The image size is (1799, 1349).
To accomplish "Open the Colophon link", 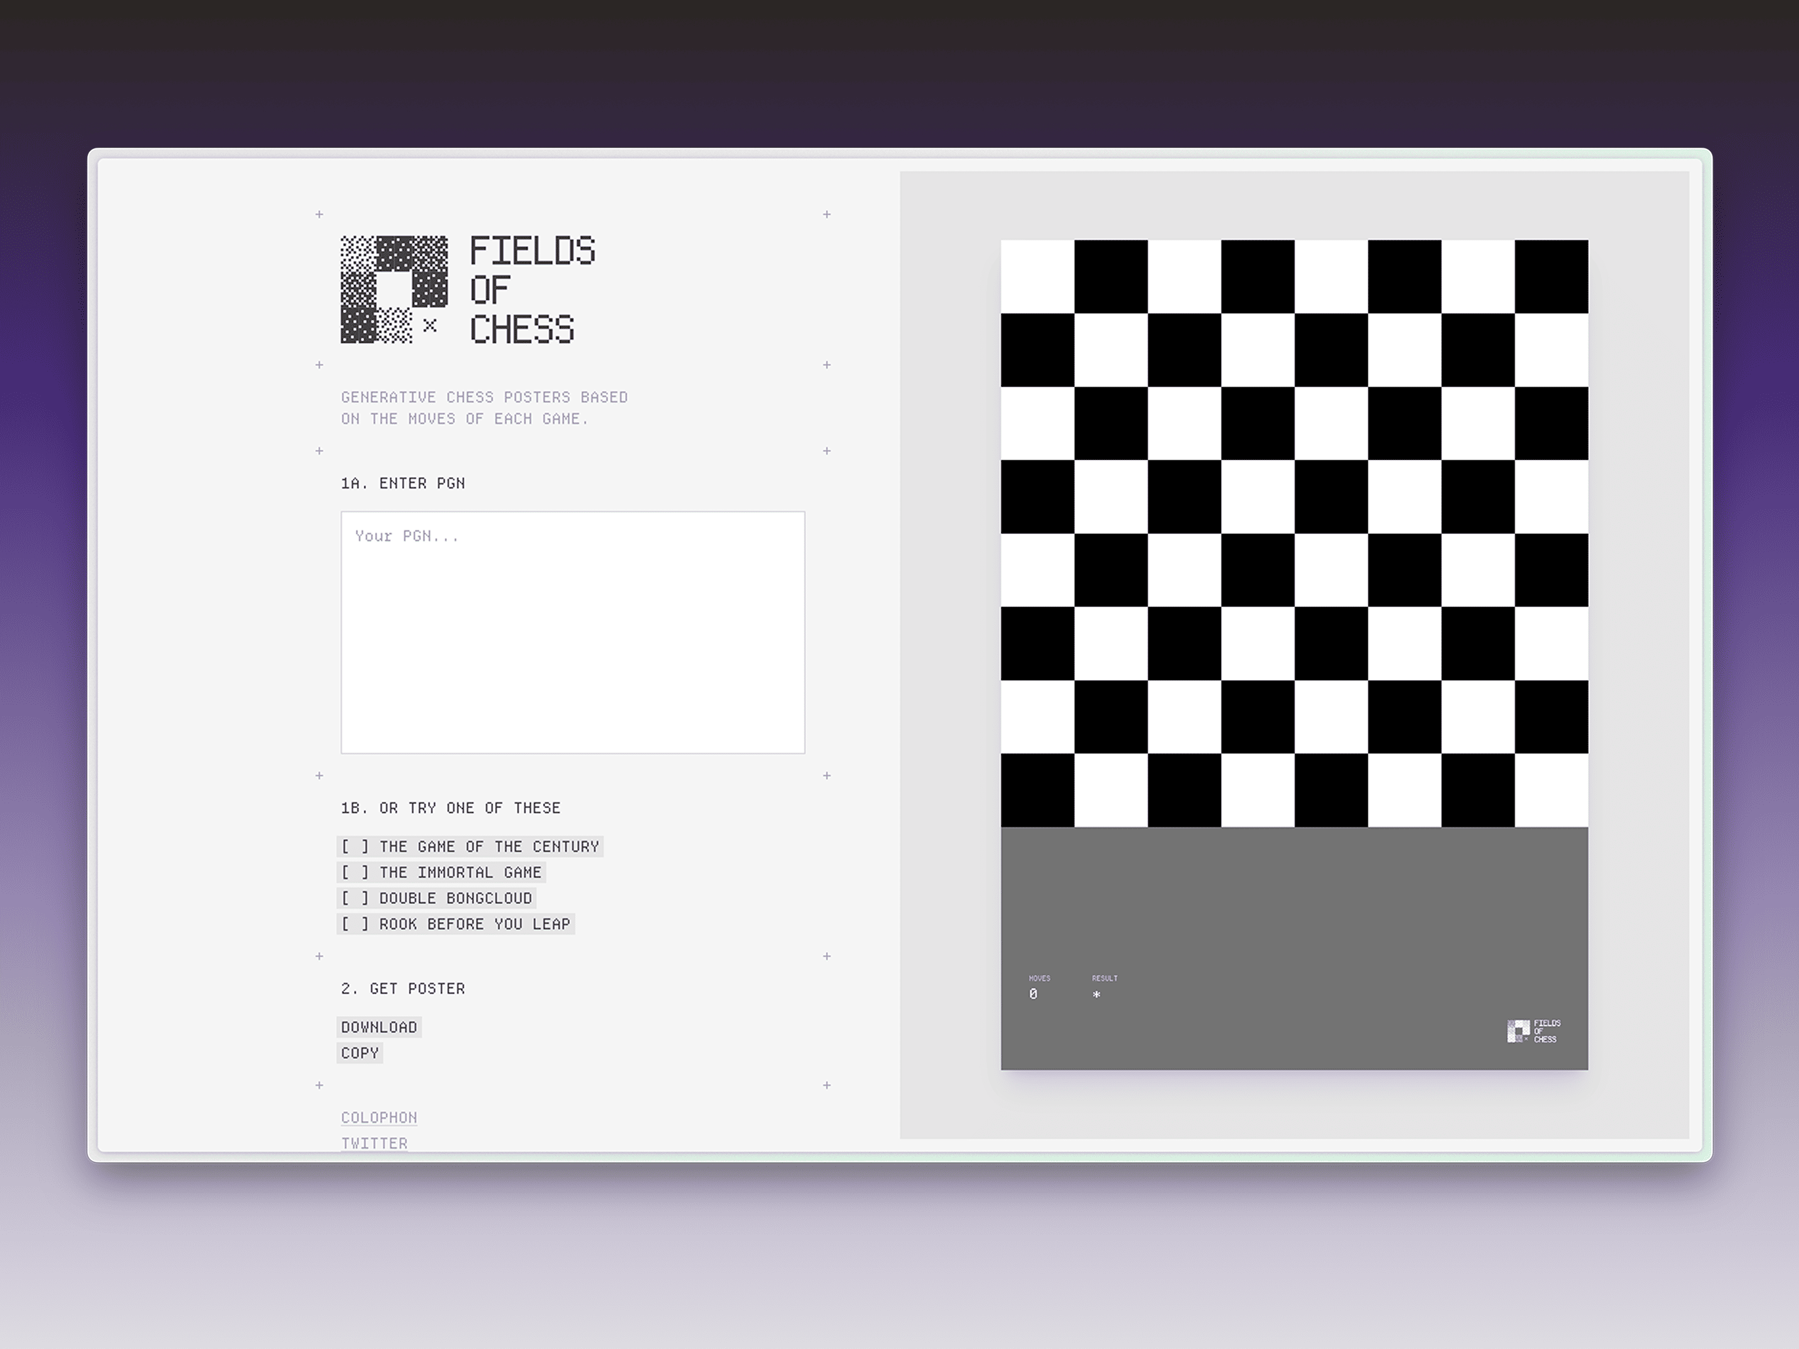I will click(379, 1117).
